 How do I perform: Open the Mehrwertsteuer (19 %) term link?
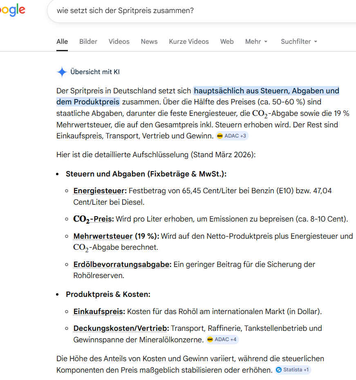(116, 236)
